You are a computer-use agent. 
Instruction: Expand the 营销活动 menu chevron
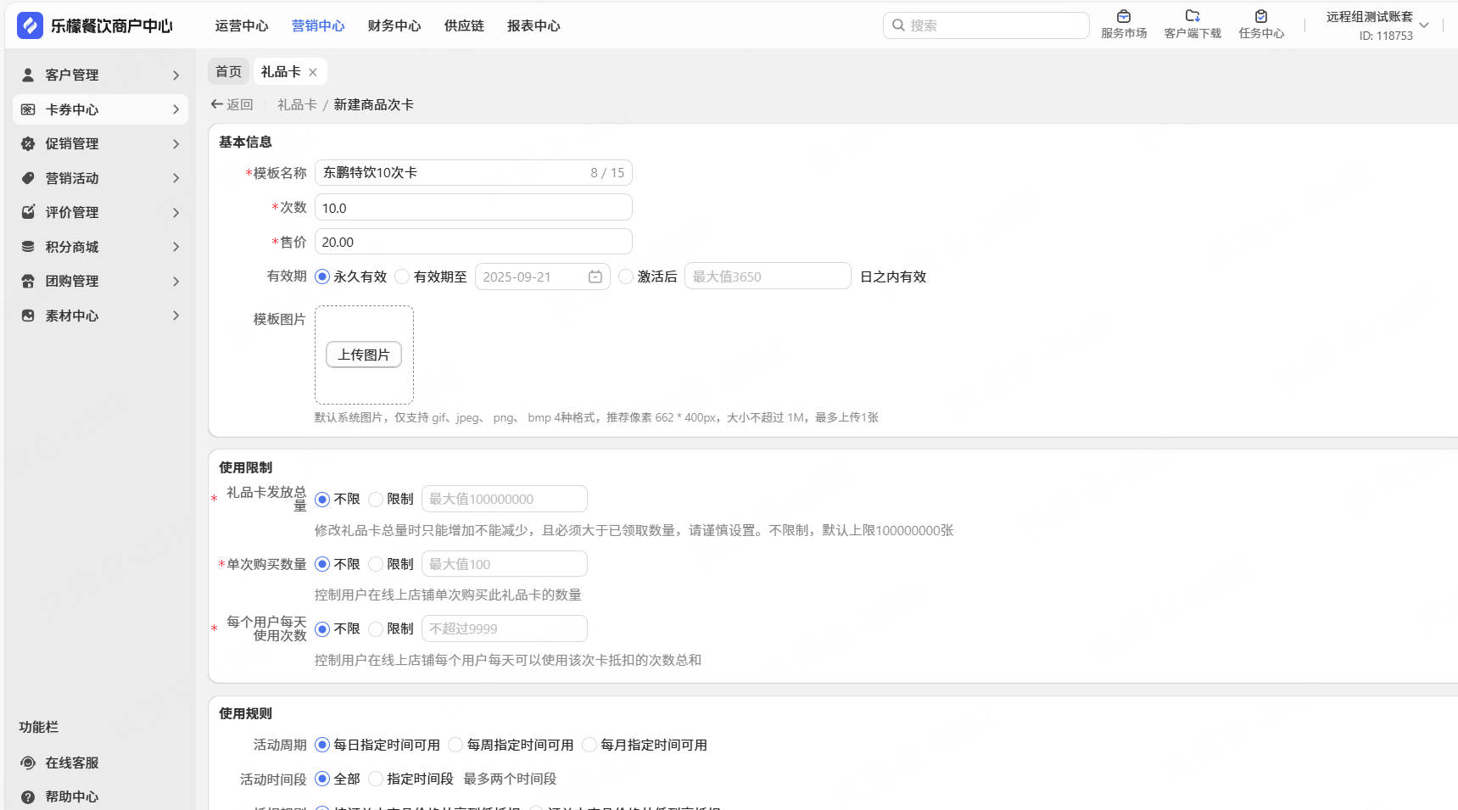tap(176, 178)
